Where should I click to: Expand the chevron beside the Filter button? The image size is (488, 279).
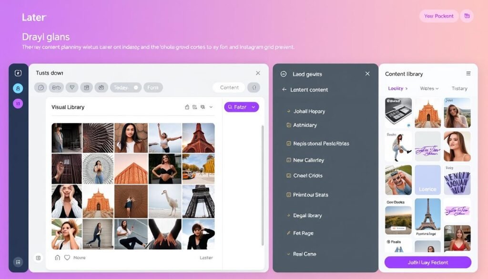253,107
